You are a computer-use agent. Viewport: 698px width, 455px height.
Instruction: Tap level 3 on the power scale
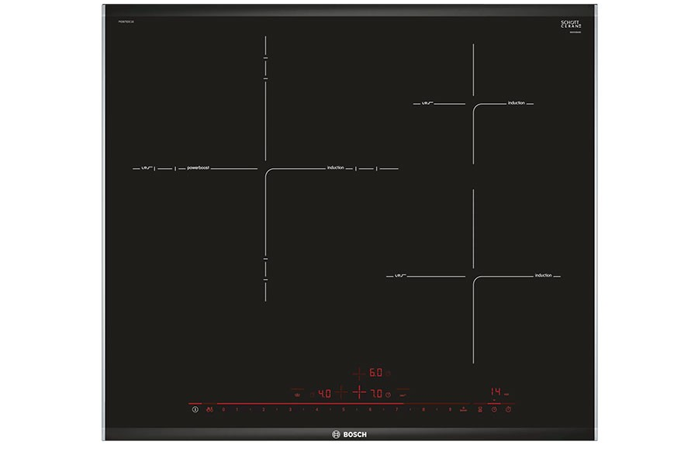click(x=290, y=408)
